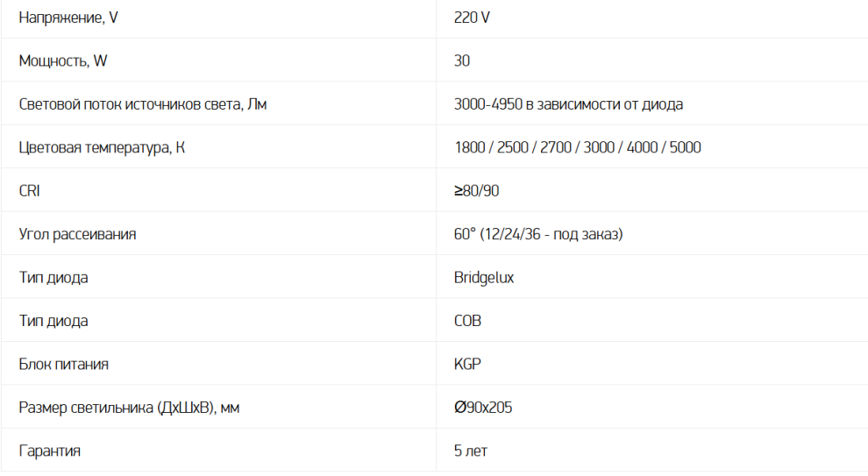This screenshot has height=476, width=868.
Task: Click the "Блок питания" row label
Action: 64,364
